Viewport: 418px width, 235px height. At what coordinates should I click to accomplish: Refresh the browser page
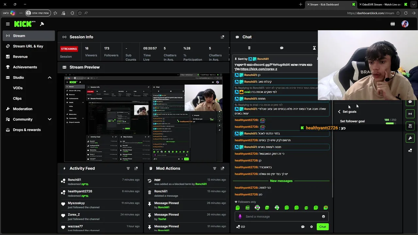pyautogui.click(x=406, y=13)
